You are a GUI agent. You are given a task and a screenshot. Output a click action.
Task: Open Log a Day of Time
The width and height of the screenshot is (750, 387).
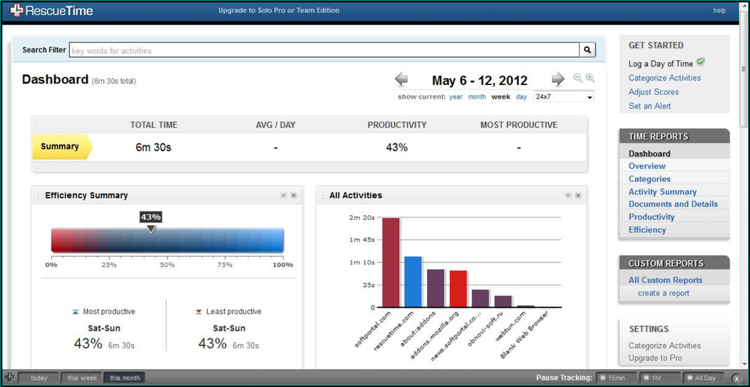pyautogui.click(x=661, y=64)
